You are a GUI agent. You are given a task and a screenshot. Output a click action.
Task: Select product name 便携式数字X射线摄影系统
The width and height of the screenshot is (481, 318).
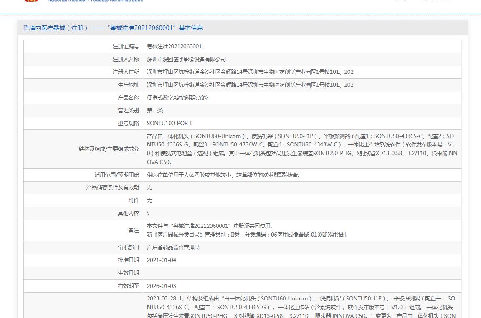(177, 98)
